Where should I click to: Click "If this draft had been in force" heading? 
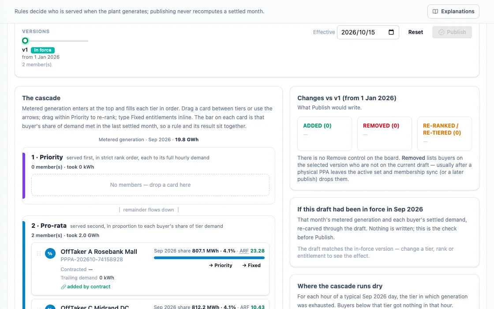360,209
